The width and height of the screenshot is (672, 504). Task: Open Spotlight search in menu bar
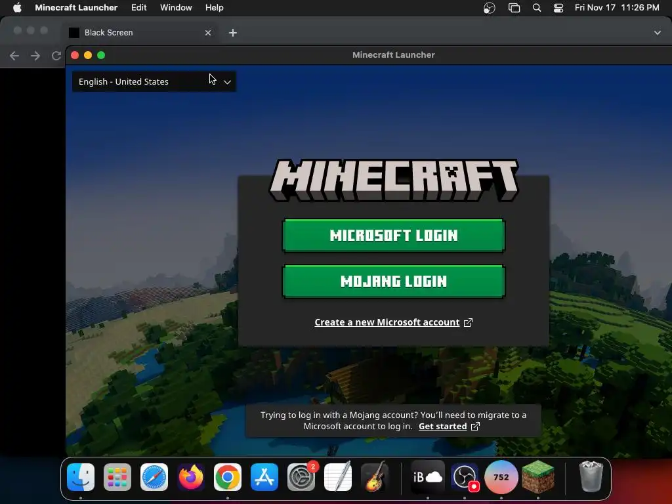(537, 8)
